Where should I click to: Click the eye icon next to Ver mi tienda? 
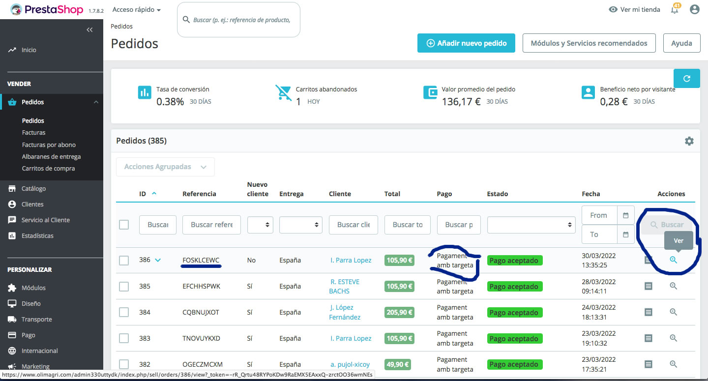pyautogui.click(x=612, y=9)
